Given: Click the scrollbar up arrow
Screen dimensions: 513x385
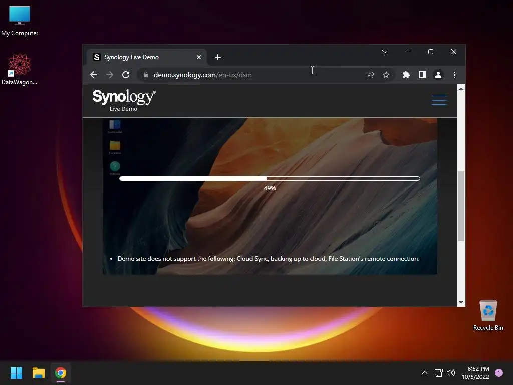Looking at the screenshot, I should click(x=461, y=89).
